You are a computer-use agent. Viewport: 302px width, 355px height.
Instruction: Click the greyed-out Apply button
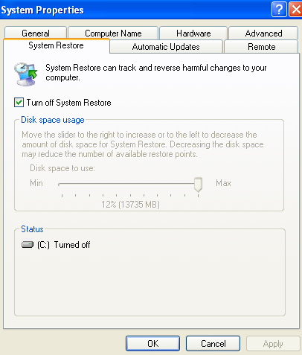273,344
